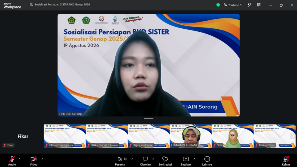The width and height of the screenshot is (297, 167).
Task: Expand the caret next to Peserta count
Action: 132,159
